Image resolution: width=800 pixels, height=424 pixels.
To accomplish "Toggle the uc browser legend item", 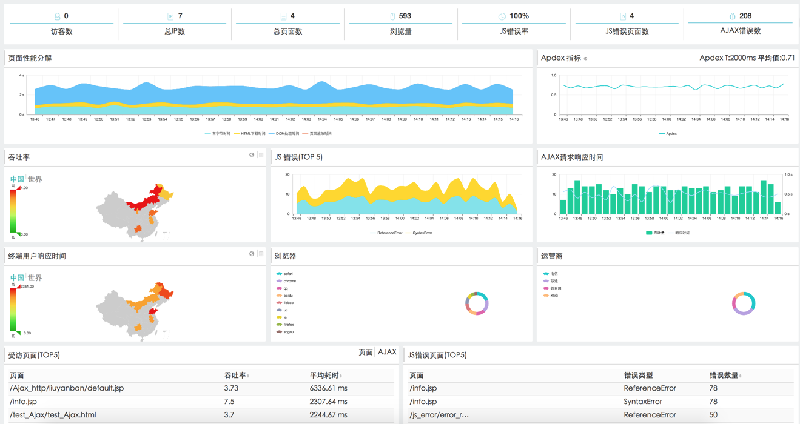I will pos(283,310).
